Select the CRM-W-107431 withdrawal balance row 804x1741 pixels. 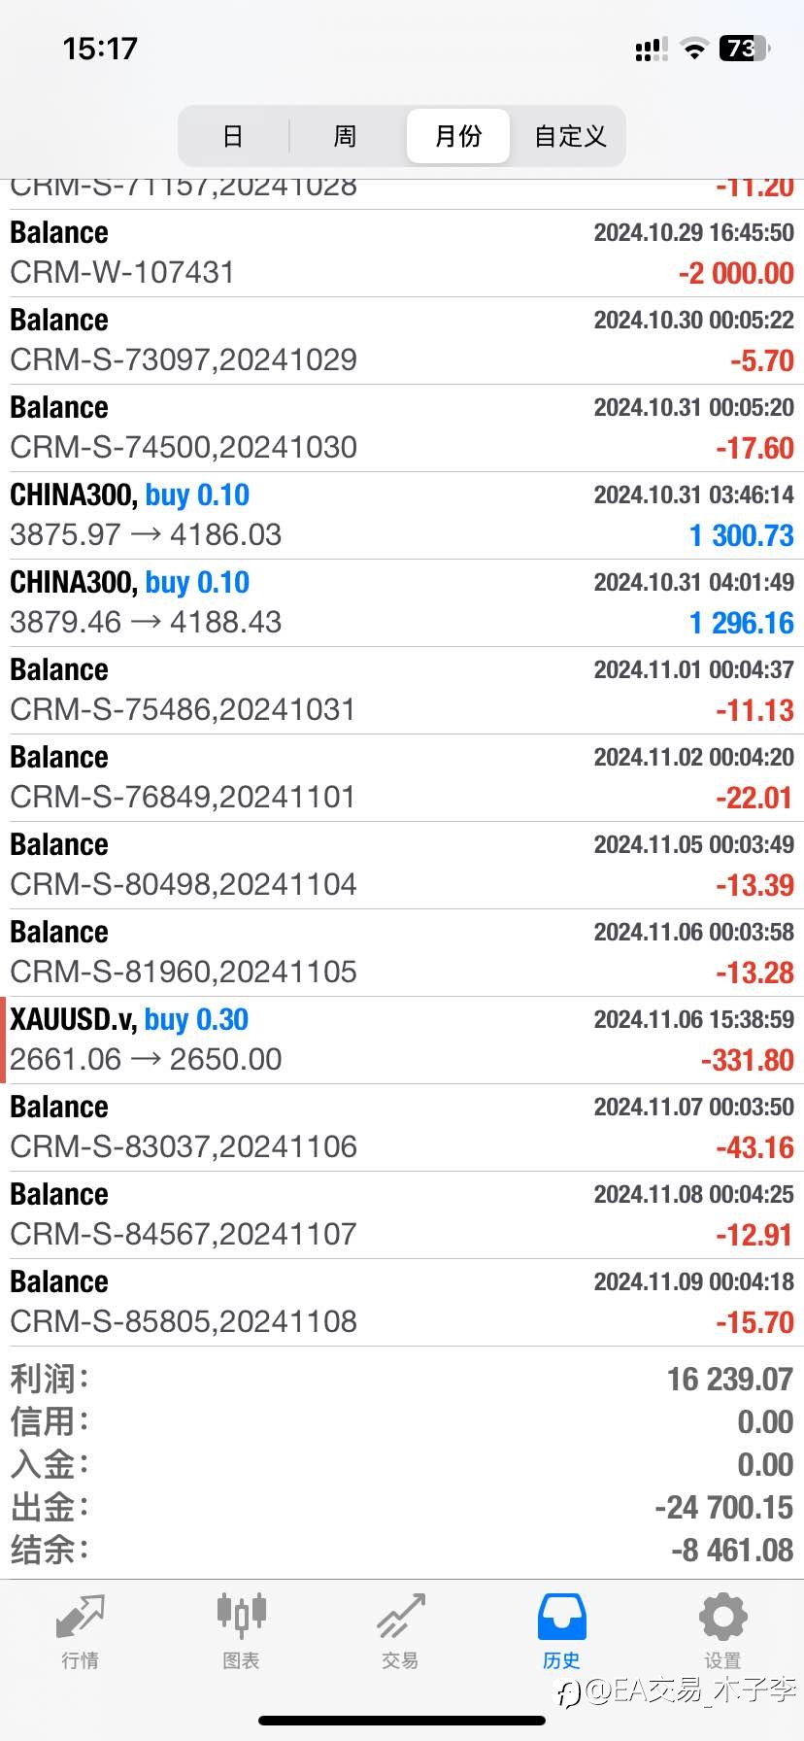point(402,253)
